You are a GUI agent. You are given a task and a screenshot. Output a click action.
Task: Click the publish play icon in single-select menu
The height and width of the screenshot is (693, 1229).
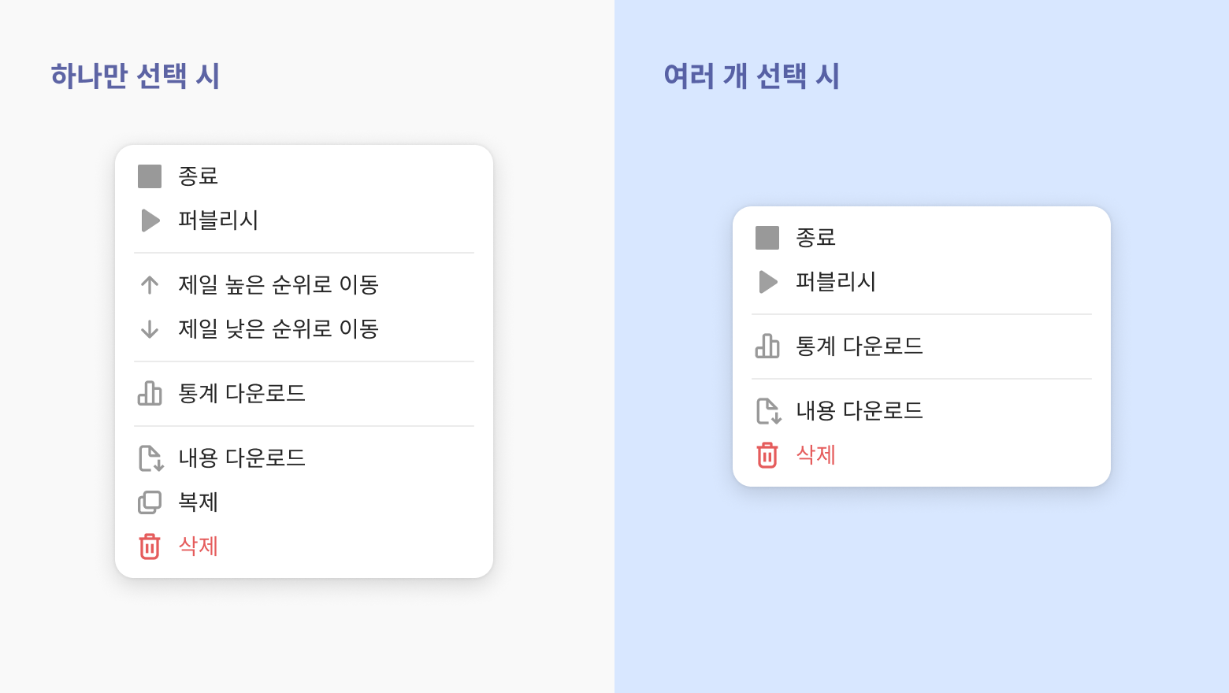(x=150, y=220)
